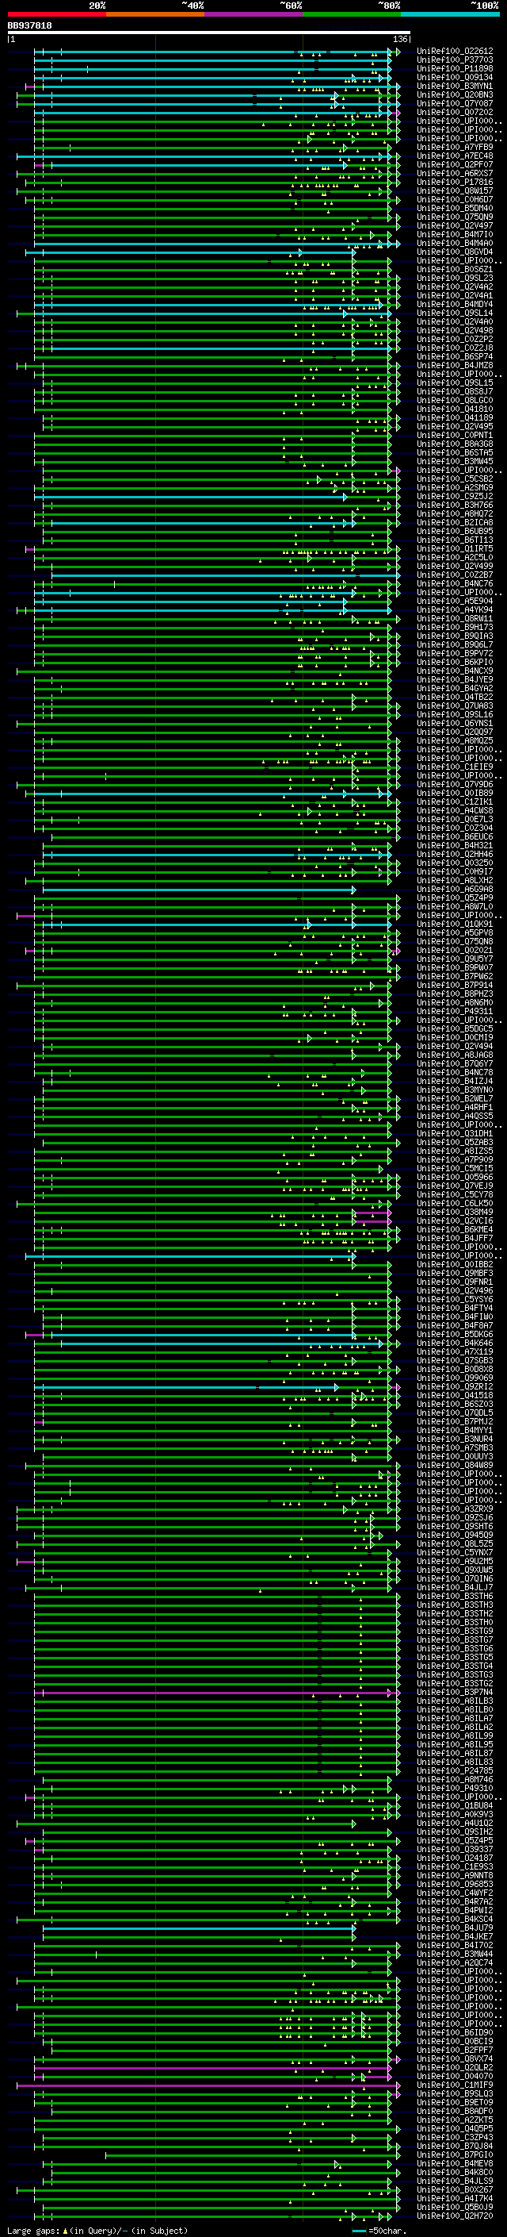Select the UniRef100_Q1BU84 label
Viewport: 507px width, 2237px height.
[455, 1807]
